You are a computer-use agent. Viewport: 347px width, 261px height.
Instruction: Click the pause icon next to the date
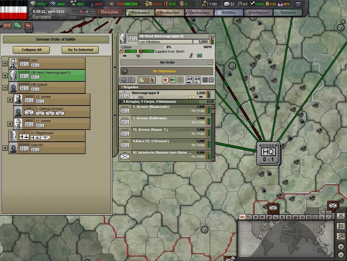(81, 12)
